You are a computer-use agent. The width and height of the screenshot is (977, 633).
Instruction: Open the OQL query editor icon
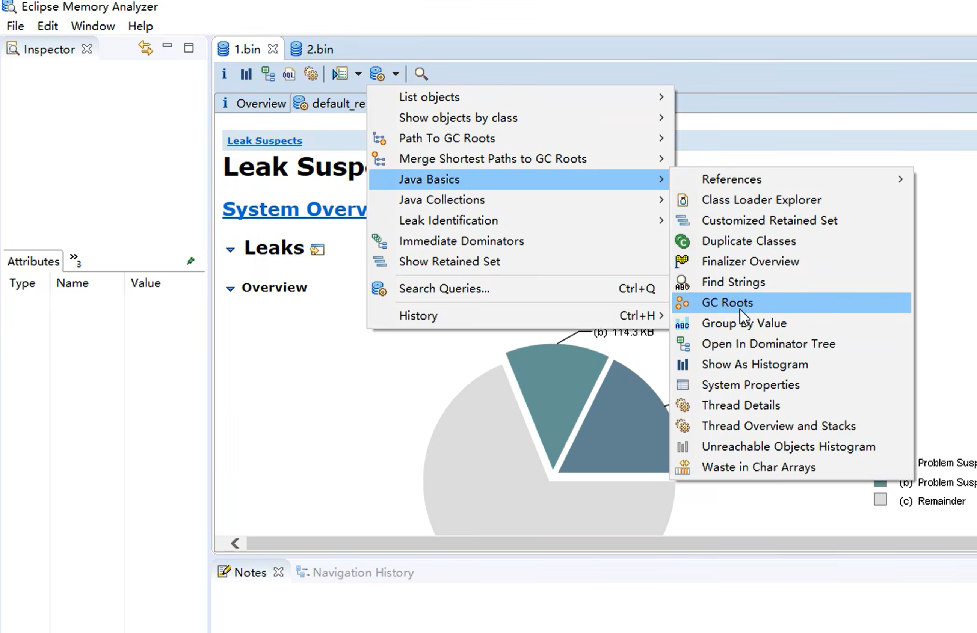point(289,74)
